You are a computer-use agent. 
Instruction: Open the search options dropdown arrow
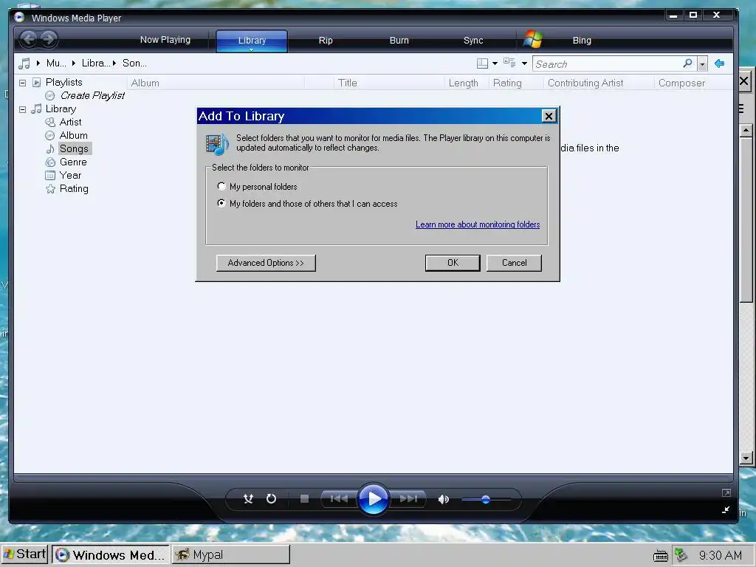[703, 63]
